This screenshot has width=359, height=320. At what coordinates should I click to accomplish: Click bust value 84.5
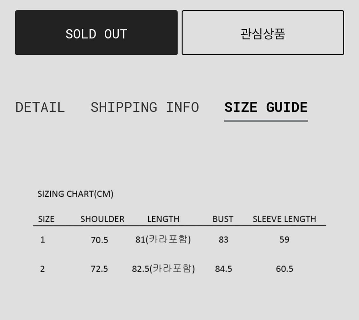click(223, 269)
